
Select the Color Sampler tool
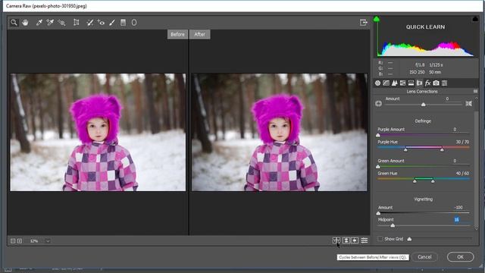[x=50, y=22]
